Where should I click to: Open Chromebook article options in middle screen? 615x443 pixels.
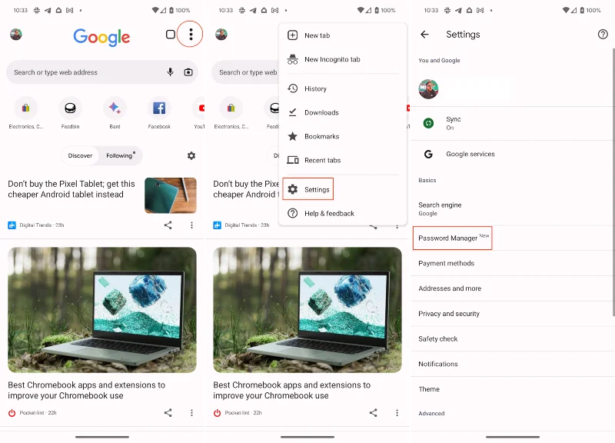pyautogui.click(x=397, y=413)
